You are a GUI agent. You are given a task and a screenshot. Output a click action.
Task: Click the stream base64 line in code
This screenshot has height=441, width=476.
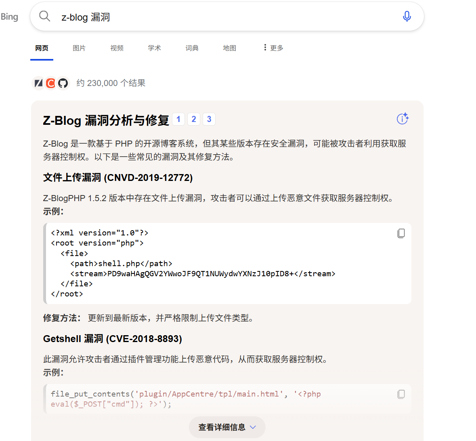[x=203, y=274]
